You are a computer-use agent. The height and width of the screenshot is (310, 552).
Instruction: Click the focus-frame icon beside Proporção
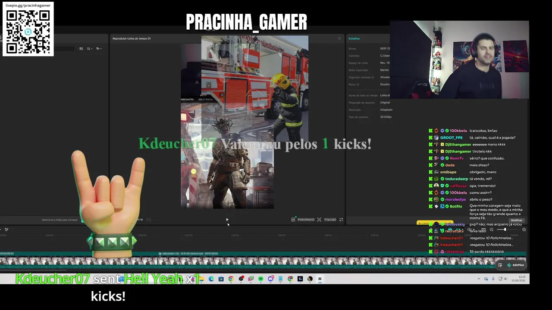pos(319,220)
